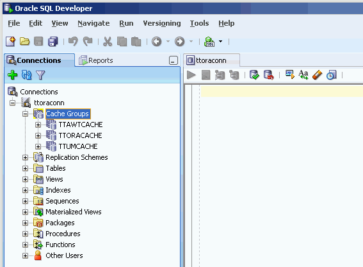Click into the SQL worksheet editor line
This screenshot has height=267, width=363.
[282, 91]
